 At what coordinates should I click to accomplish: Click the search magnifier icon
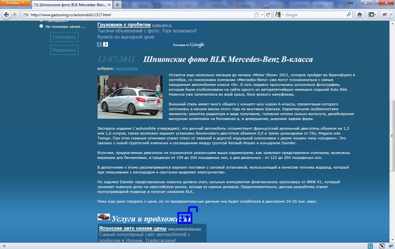click(349, 15)
